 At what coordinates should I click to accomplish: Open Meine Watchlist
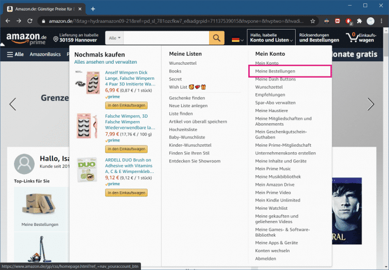pos(271,208)
